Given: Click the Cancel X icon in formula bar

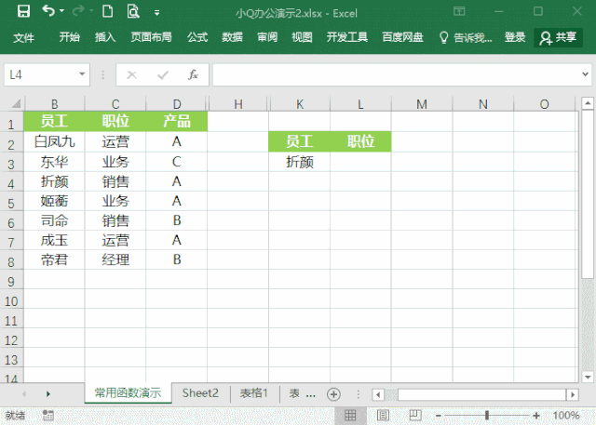Looking at the screenshot, I should tap(131, 74).
